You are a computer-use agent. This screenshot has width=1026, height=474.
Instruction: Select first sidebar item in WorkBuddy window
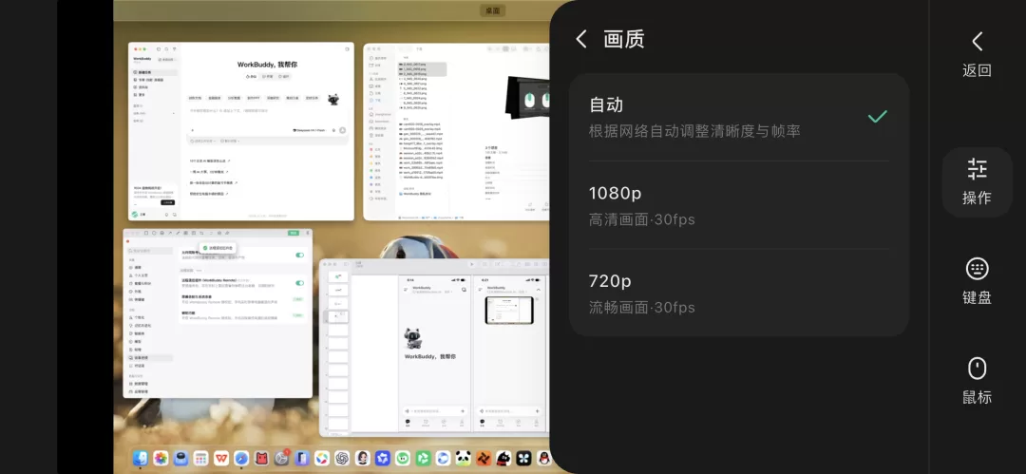click(155, 73)
